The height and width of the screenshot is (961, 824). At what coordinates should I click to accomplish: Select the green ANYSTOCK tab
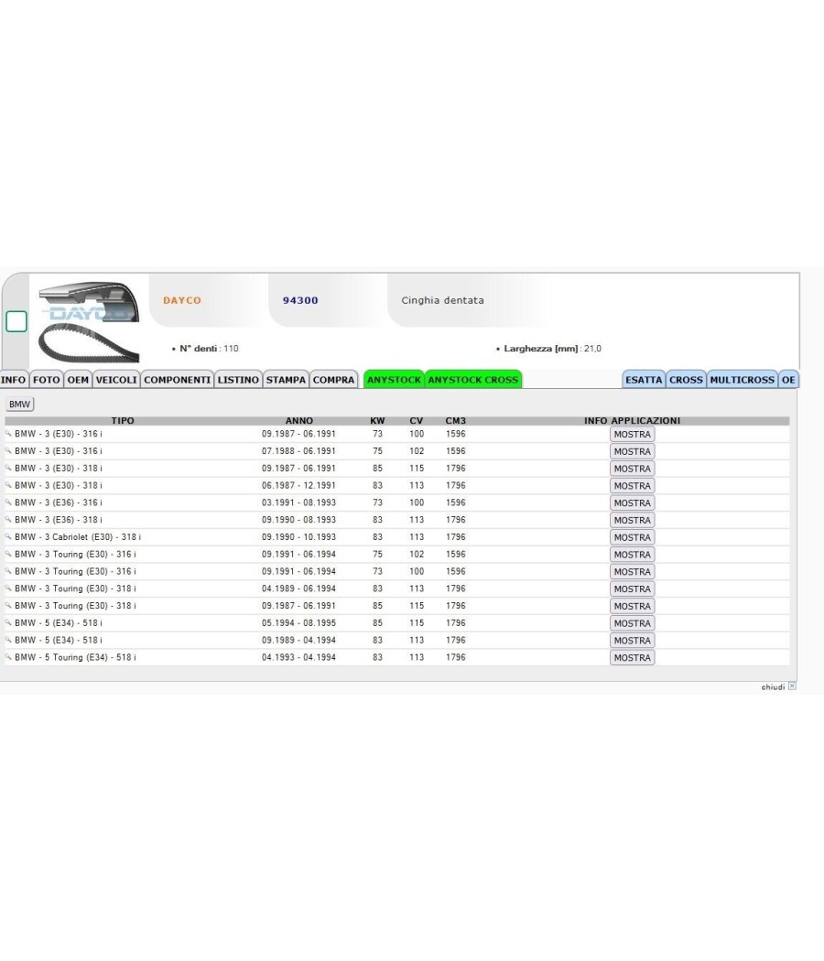click(394, 380)
